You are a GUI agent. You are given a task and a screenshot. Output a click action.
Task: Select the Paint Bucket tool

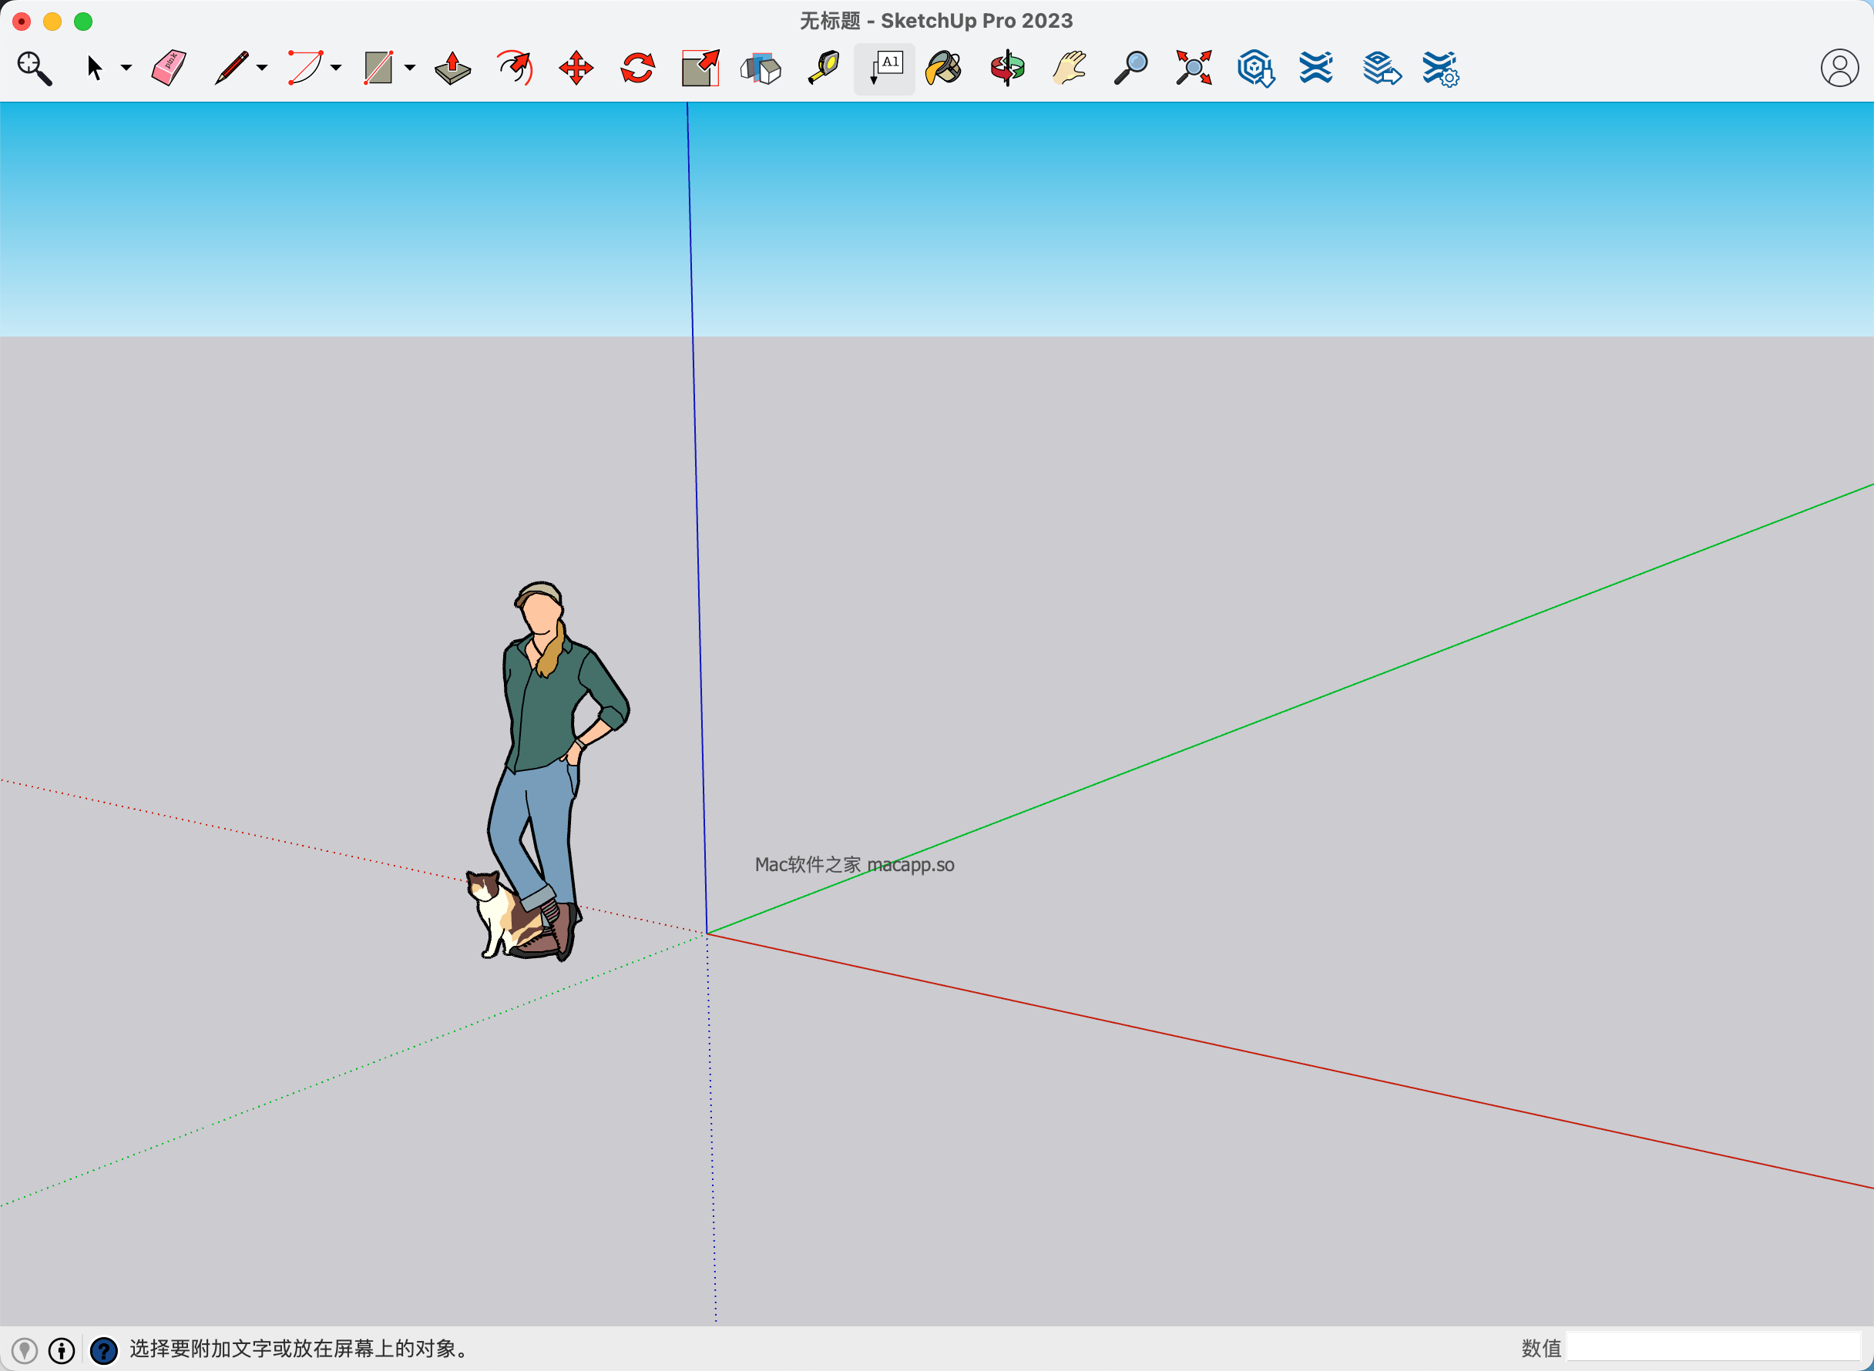coord(944,68)
